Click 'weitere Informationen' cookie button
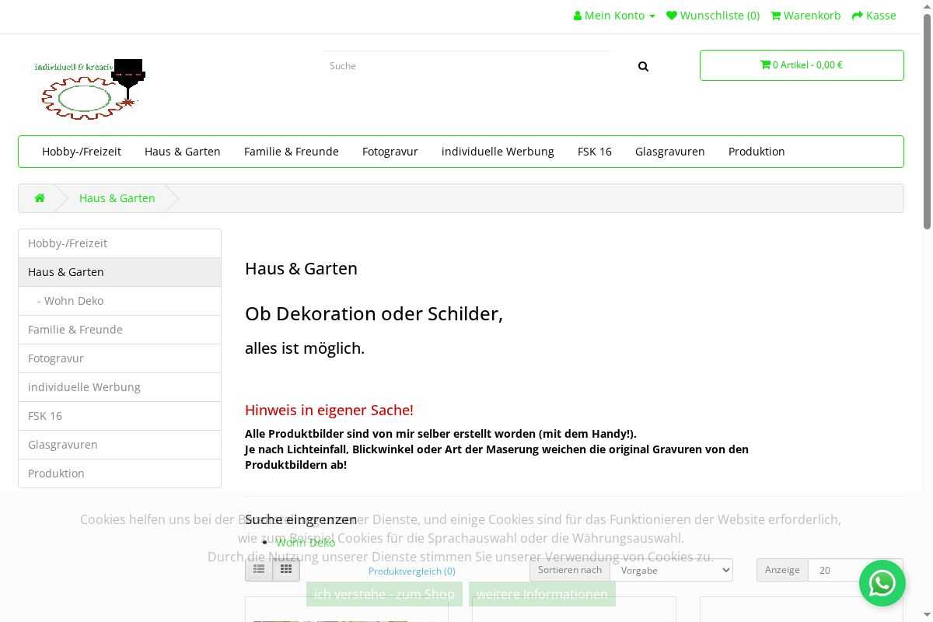933x622 pixels. tap(542, 594)
